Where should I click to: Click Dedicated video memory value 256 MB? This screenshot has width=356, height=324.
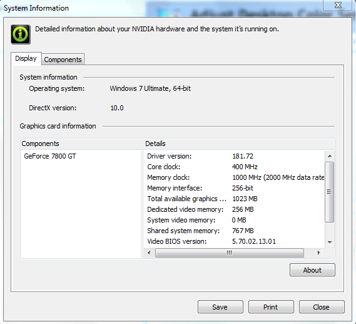tap(243, 209)
